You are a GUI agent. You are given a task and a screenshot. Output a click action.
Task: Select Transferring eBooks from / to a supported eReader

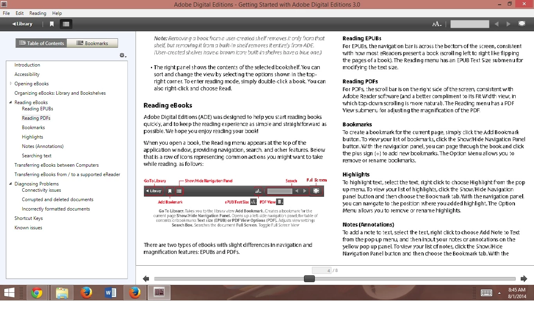tap(67, 174)
